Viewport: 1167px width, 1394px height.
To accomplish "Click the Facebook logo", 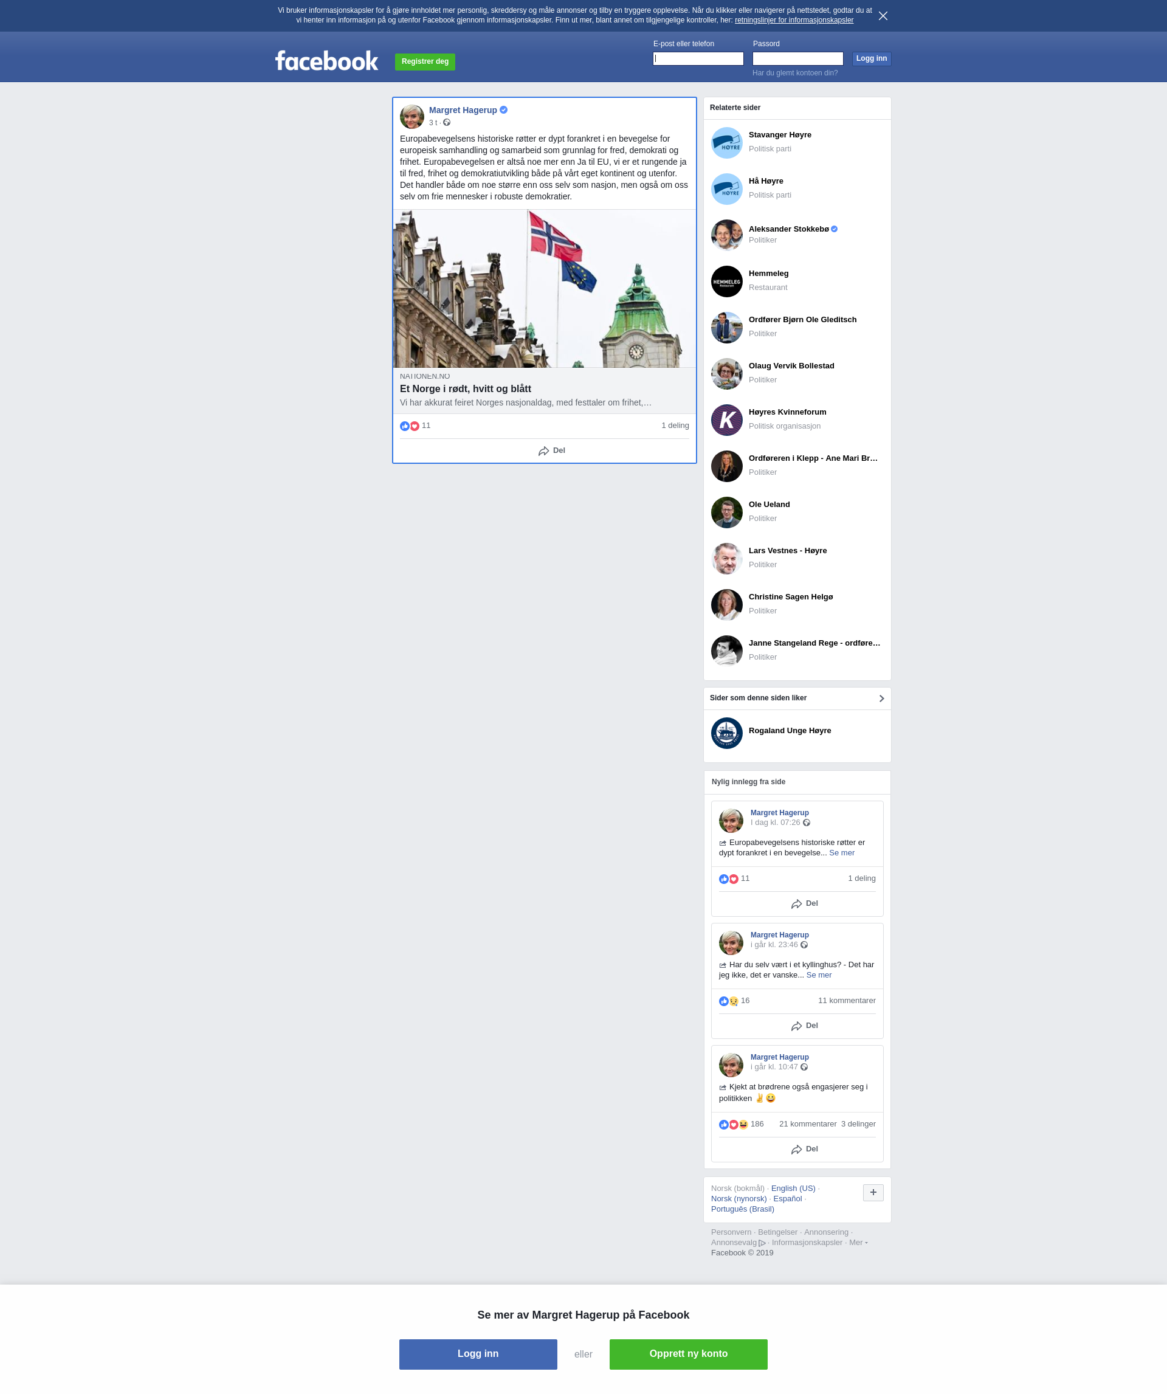I will tap(326, 61).
